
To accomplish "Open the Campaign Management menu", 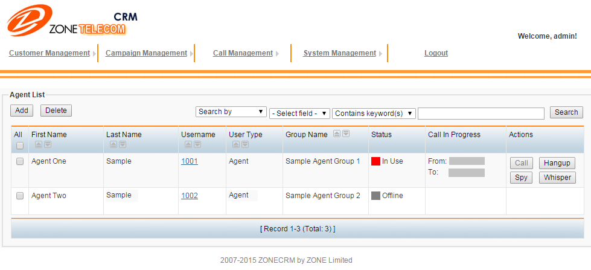I will (146, 53).
